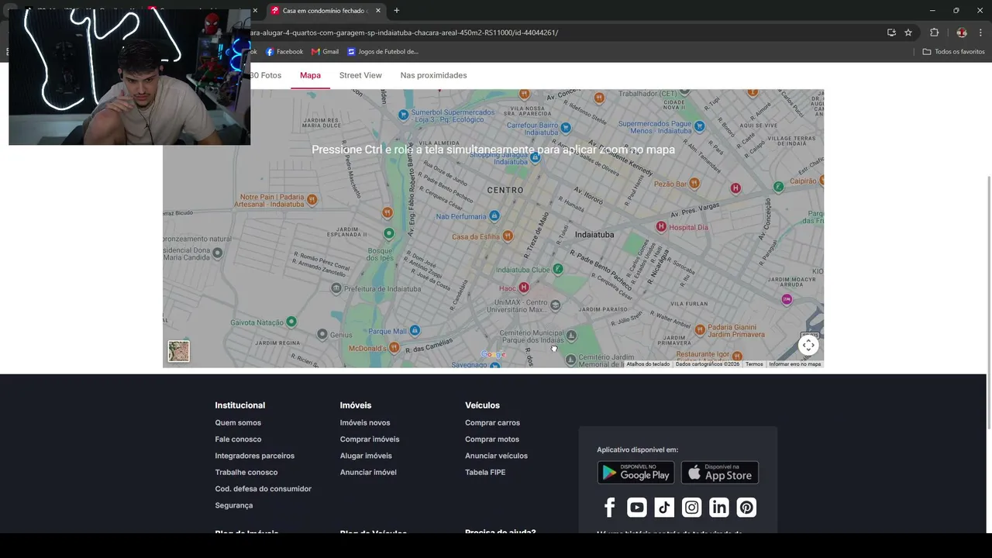Image resolution: width=992 pixels, height=558 pixels.
Task: Click the Notre Pain Padaria map pin
Action: point(312,200)
